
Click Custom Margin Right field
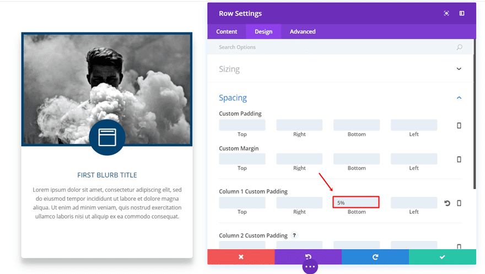[299, 159]
